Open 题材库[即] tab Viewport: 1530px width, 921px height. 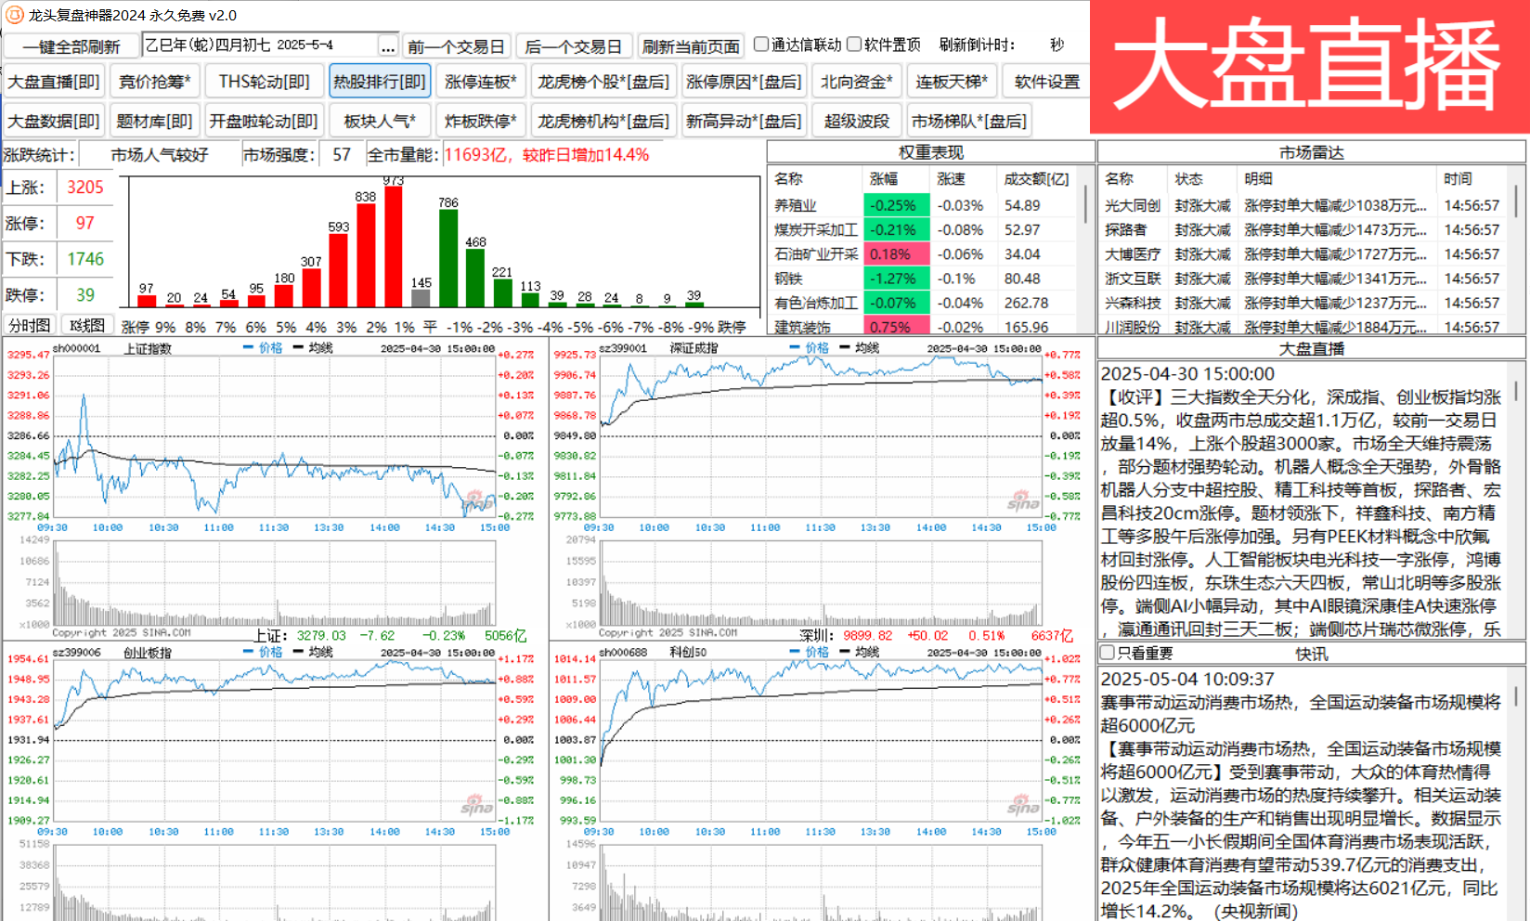[x=154, y=122]
